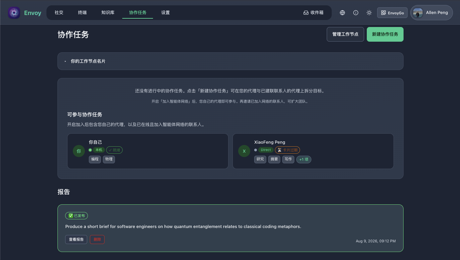Switch to the 终端 tab
The image size is (460, 260).
[x=82, y=13]
